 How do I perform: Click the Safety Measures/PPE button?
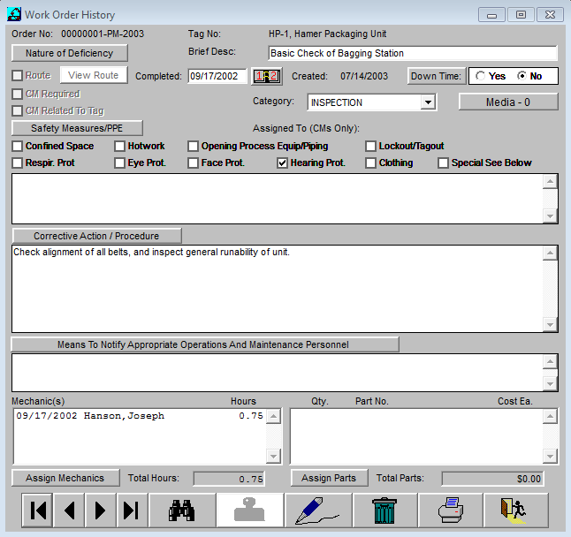pos(77,128)
